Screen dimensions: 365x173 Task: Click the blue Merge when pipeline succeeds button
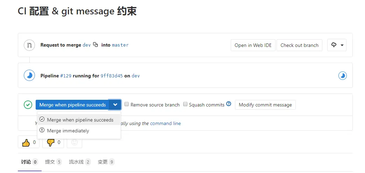[x=72, y=105]
